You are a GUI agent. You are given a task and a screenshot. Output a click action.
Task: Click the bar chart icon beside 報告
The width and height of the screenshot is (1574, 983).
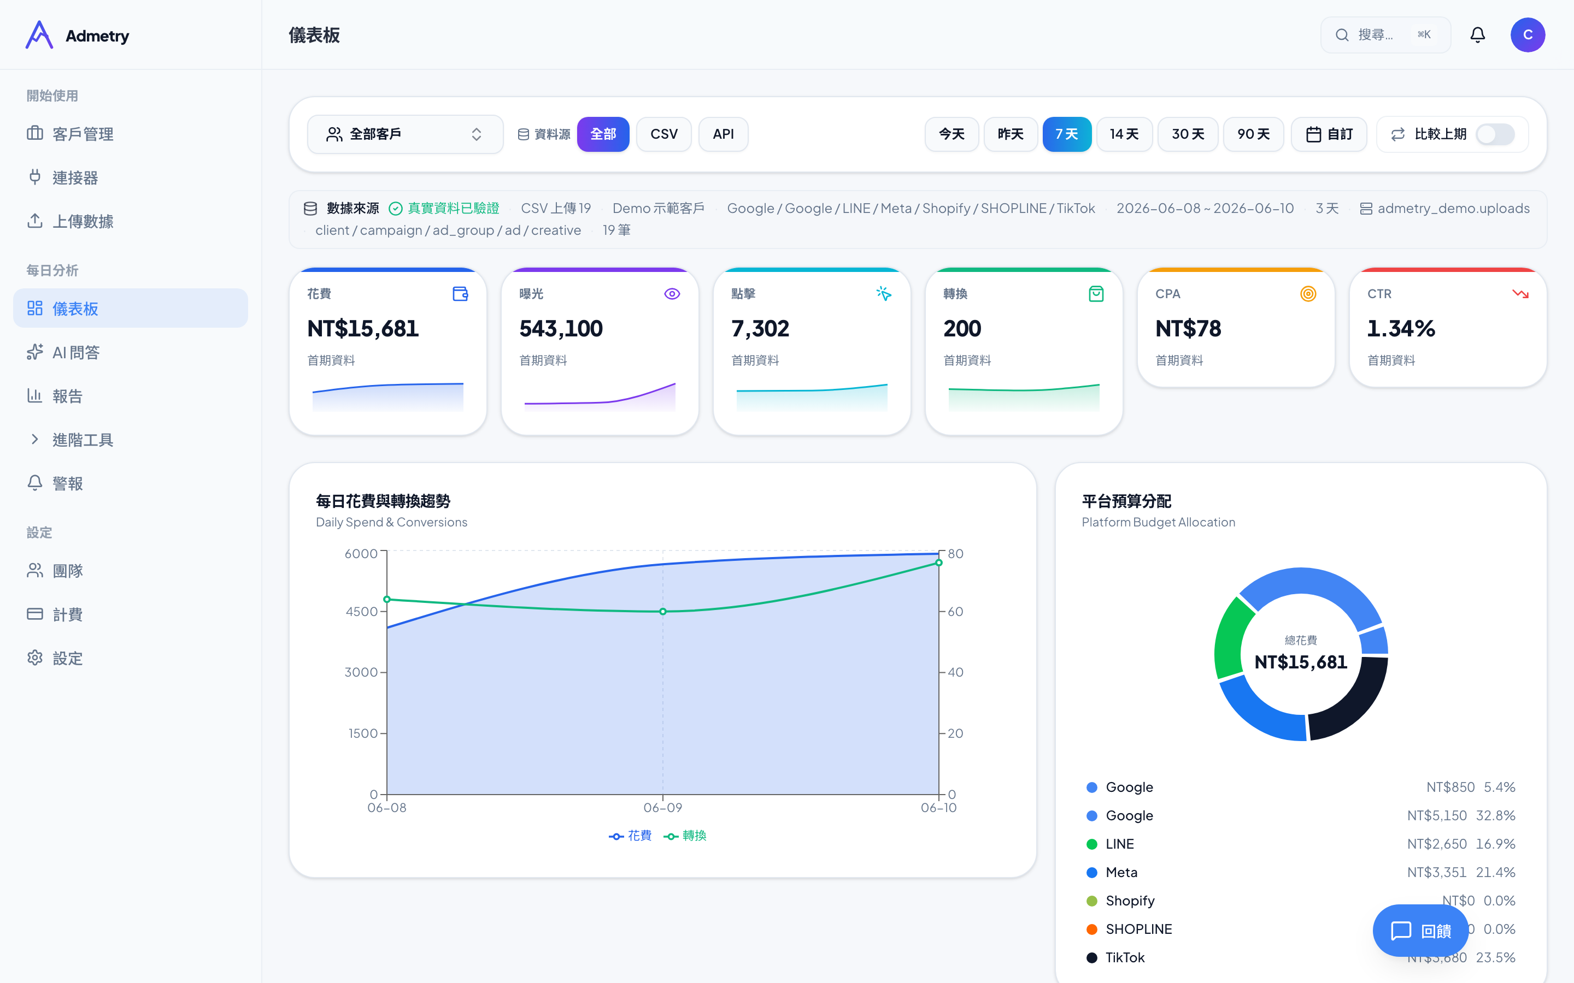(x=35, y=395)
